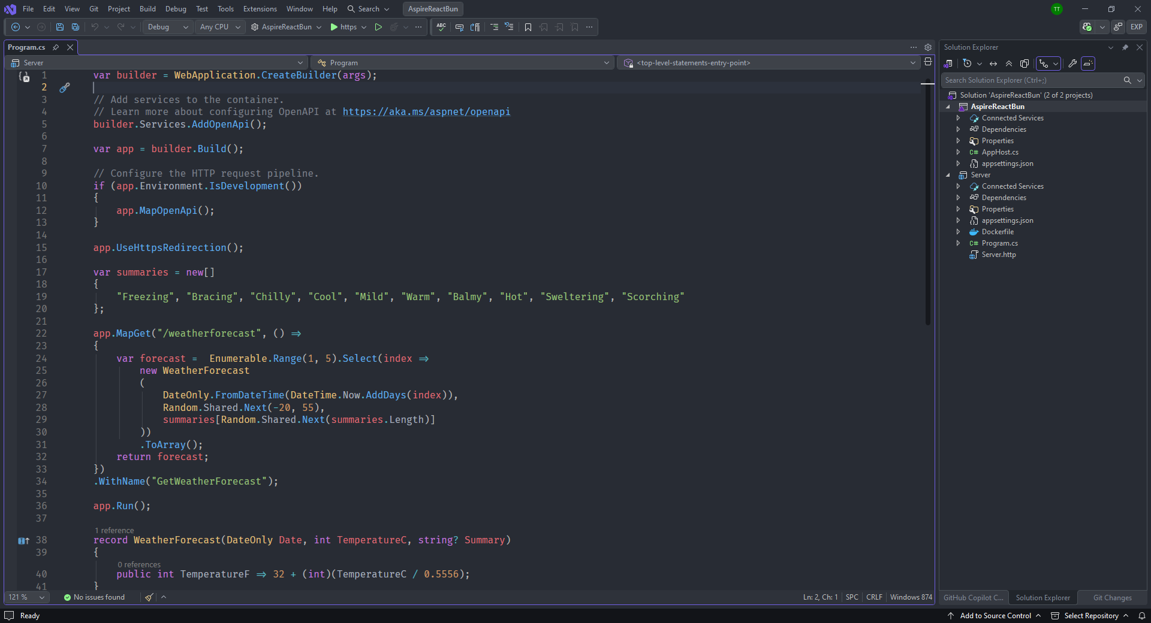Click the Show All Files icon
The height and width of the screenshot is (623, 1151).
1025,63
